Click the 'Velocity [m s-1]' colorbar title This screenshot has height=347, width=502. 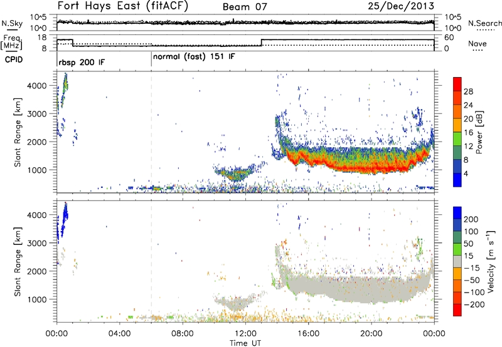[x=491, y=262]
